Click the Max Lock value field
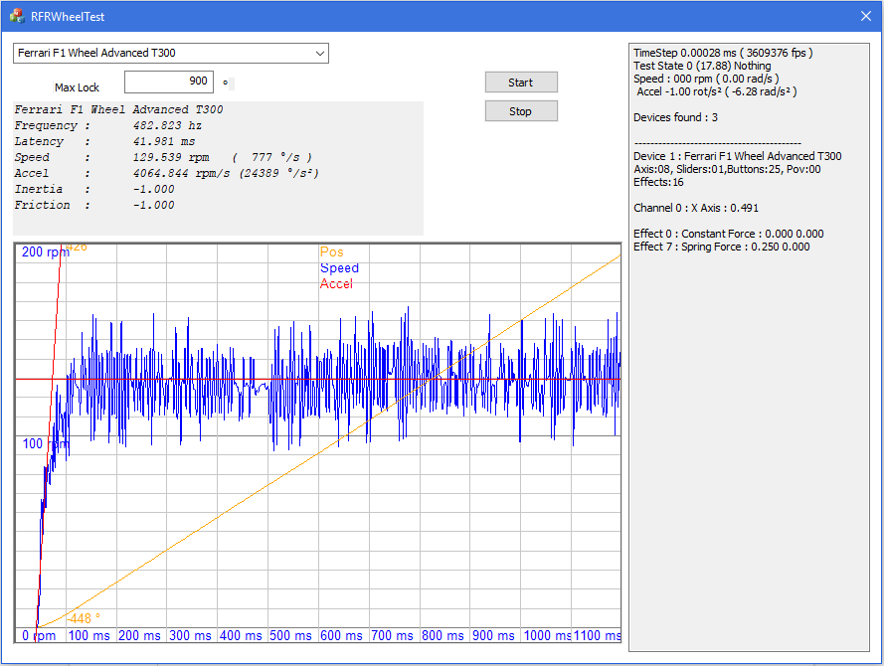This screenshot has width=884, height=666. coord(168,82)
